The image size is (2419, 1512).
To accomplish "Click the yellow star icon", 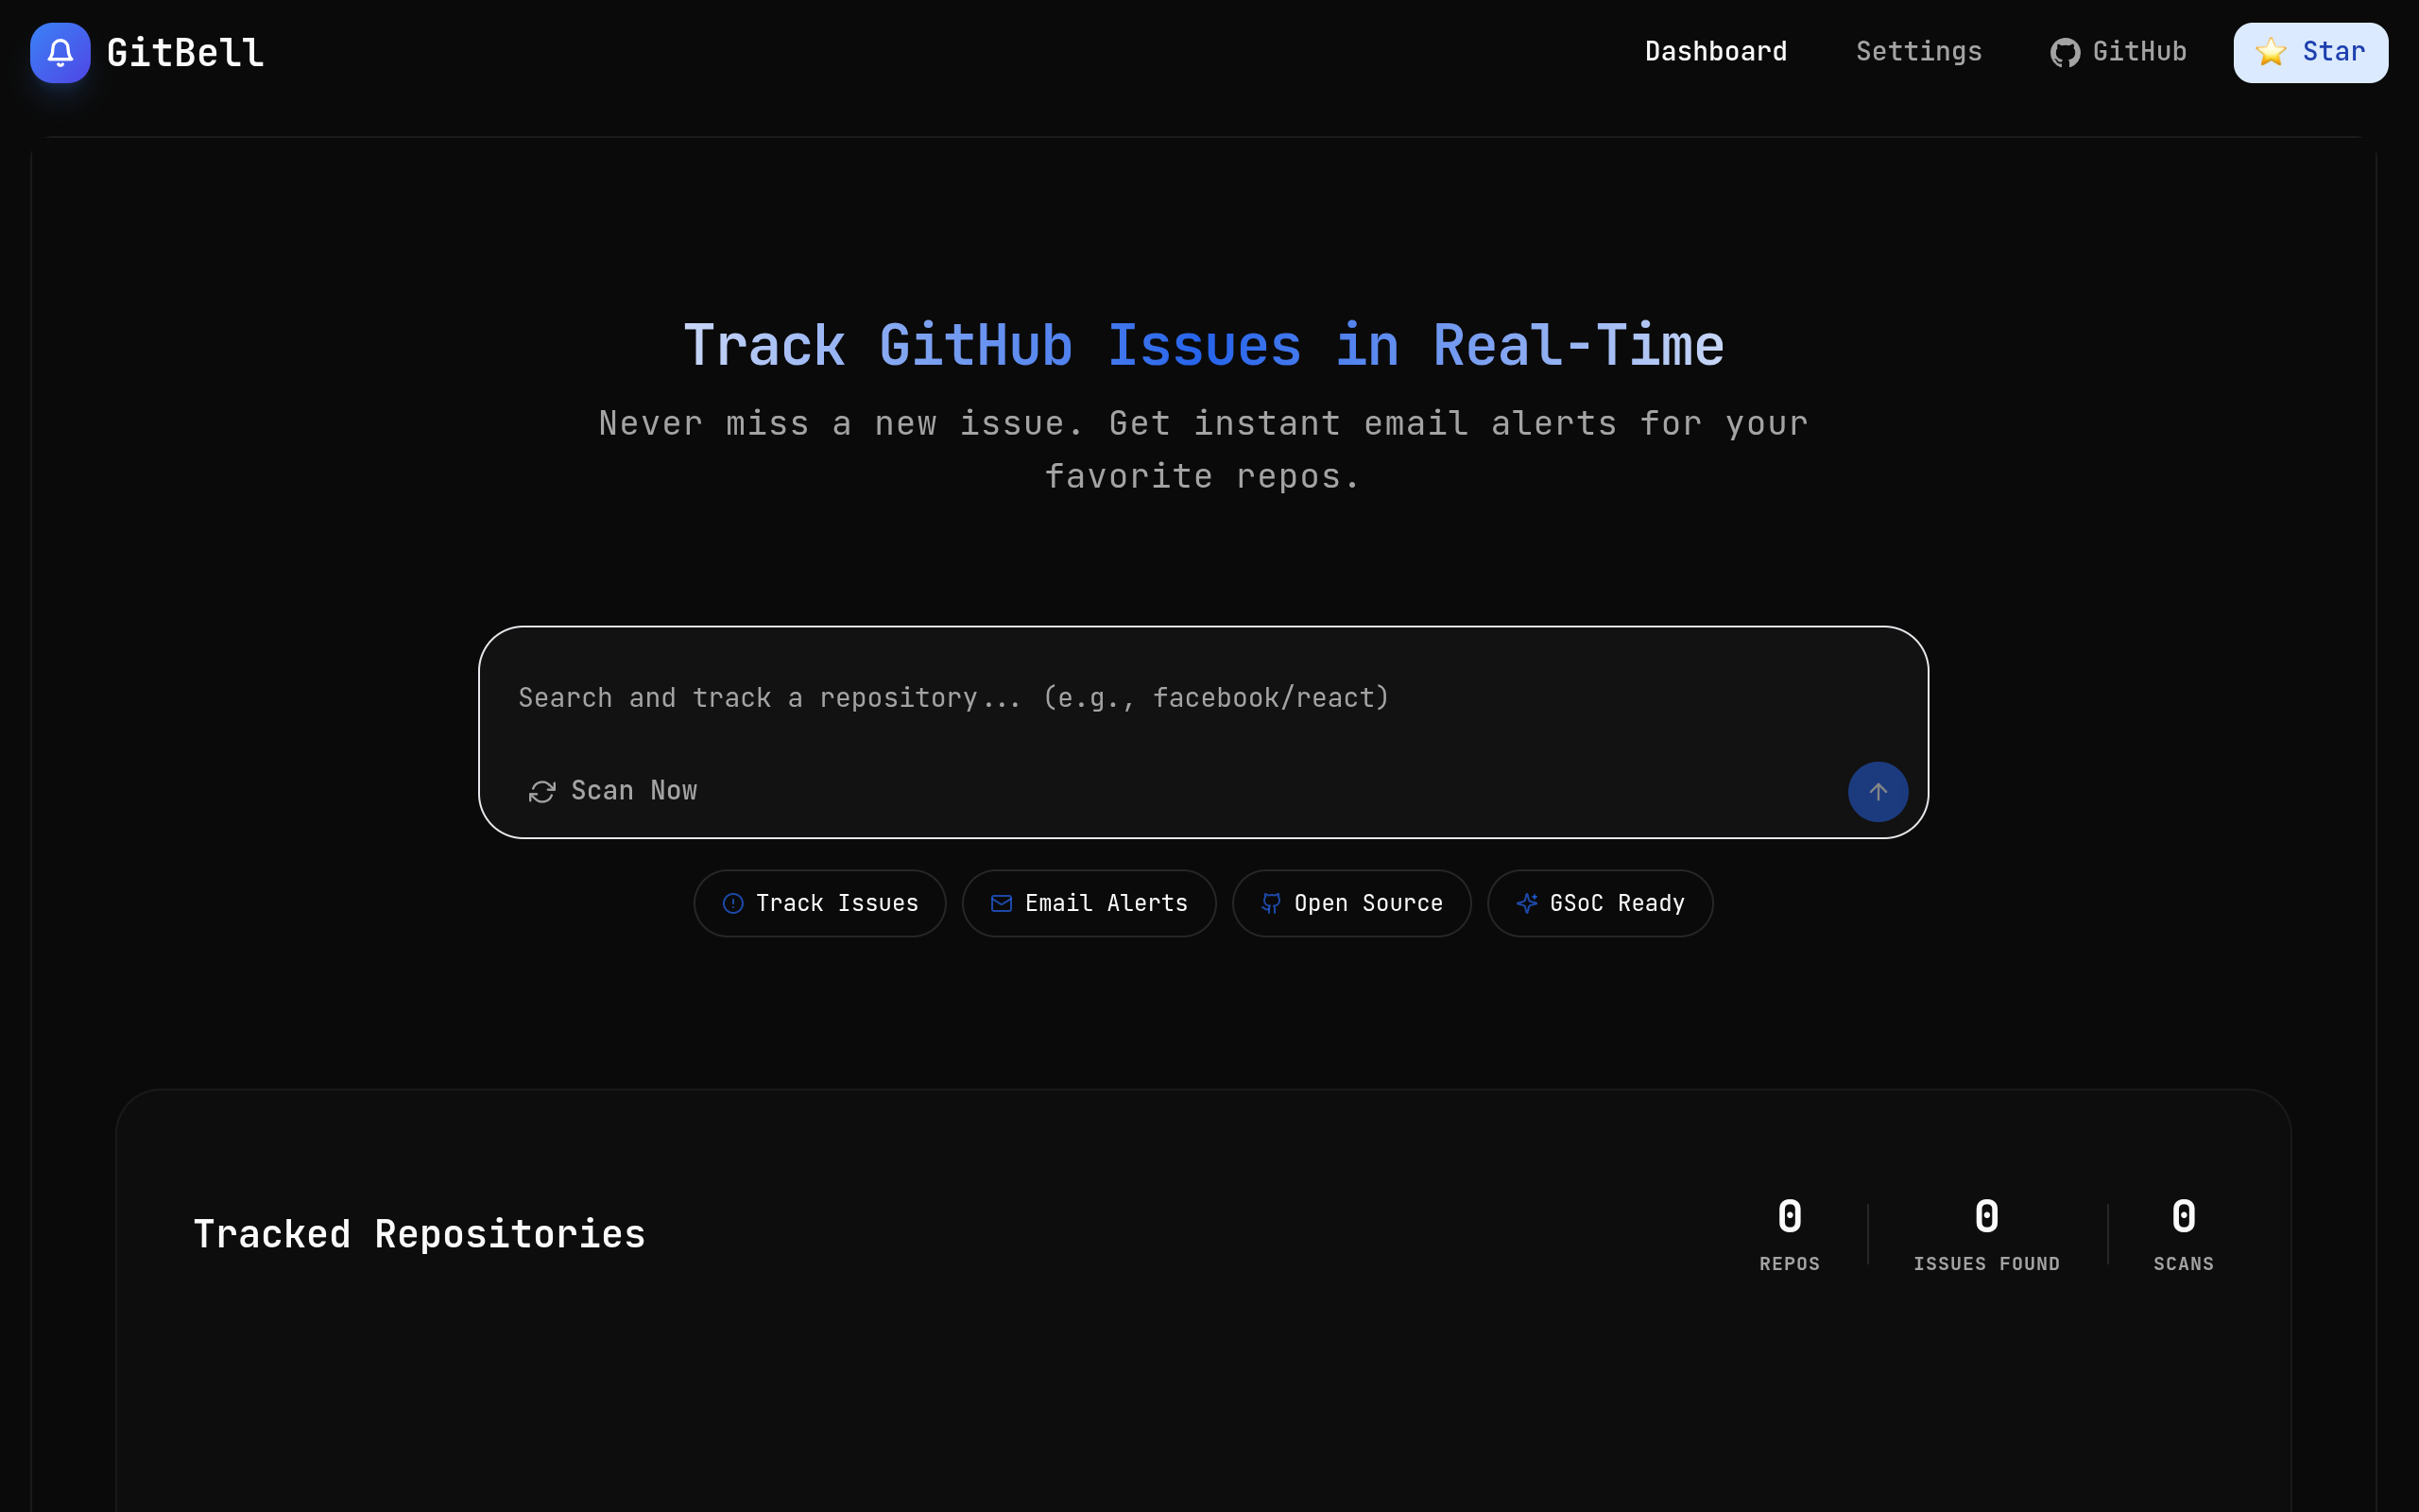I will click(2271, 52).
